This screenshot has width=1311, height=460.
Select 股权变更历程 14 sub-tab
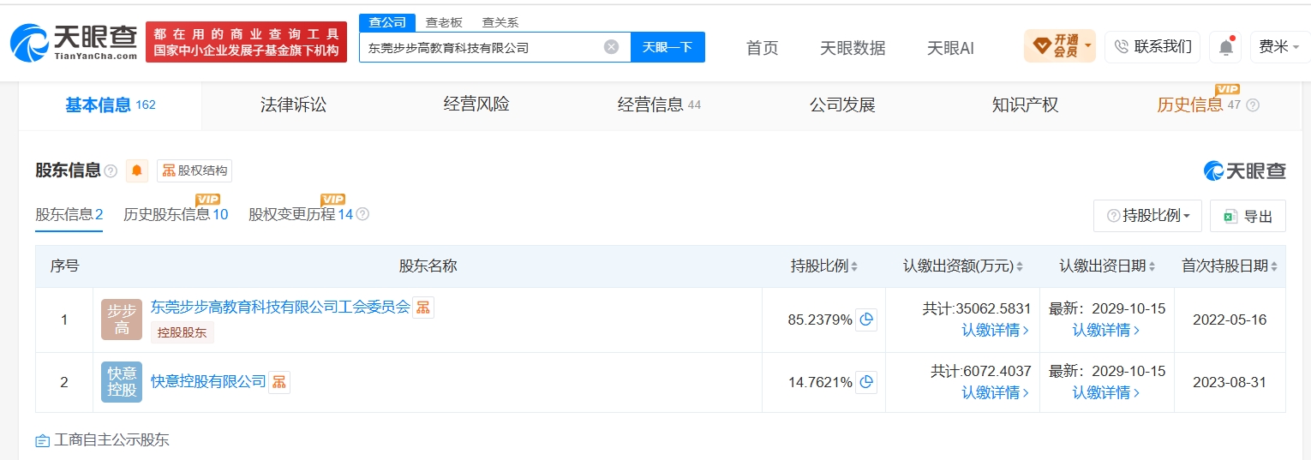point(301,214)
